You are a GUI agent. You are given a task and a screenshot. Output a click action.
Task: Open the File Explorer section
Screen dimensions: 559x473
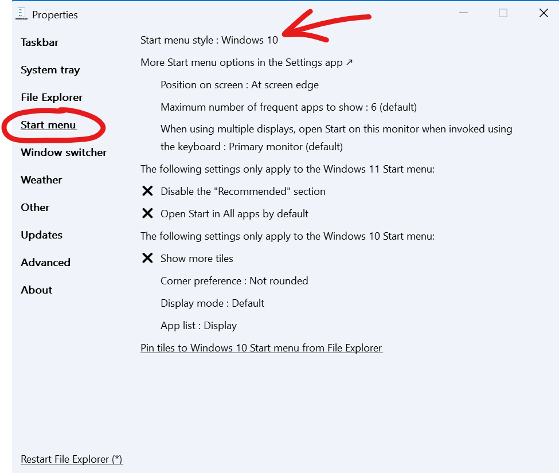pyautogui.click(x=52, y=97)
